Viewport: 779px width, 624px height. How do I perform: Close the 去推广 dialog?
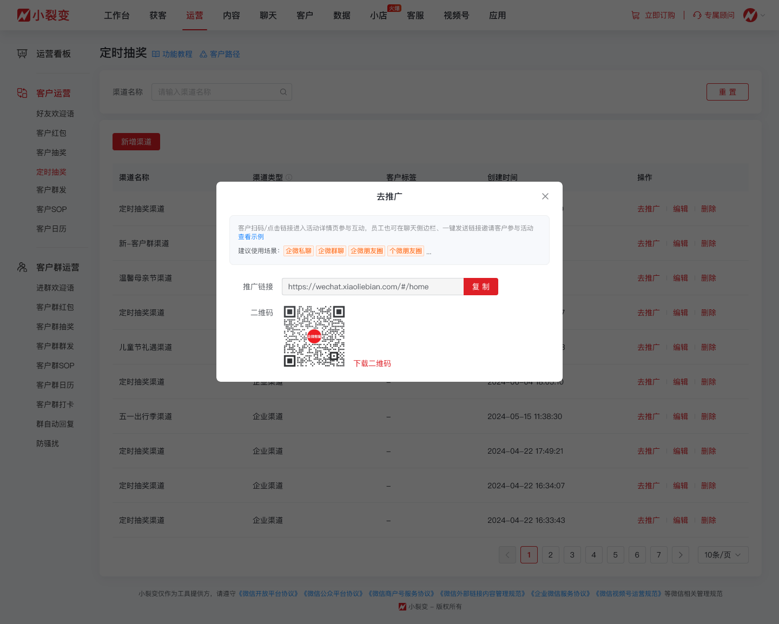pyautogui.click(x=545, y=196)
